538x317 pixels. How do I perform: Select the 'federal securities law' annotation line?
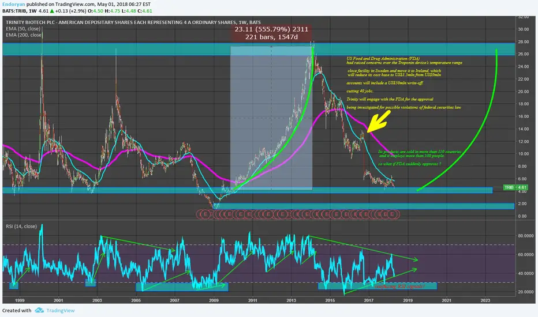[x=404, y=107]
